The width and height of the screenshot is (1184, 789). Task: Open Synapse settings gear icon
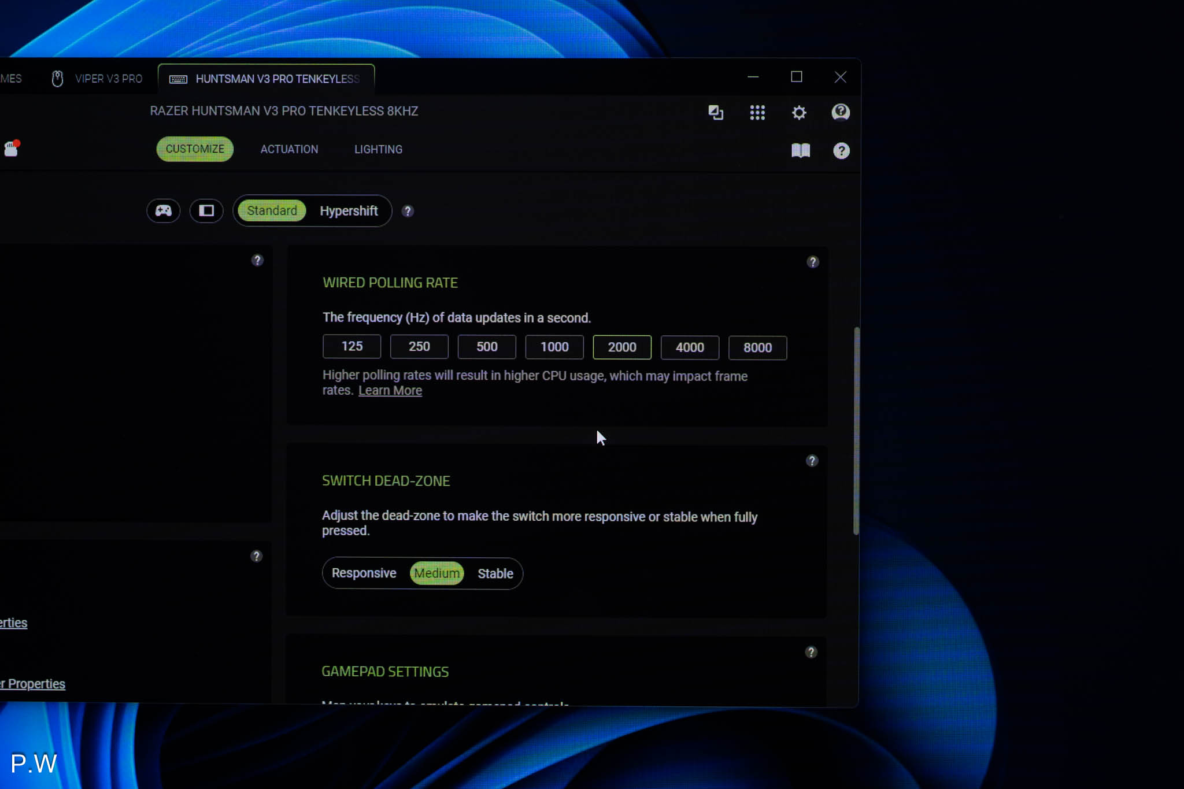point(799,112)
